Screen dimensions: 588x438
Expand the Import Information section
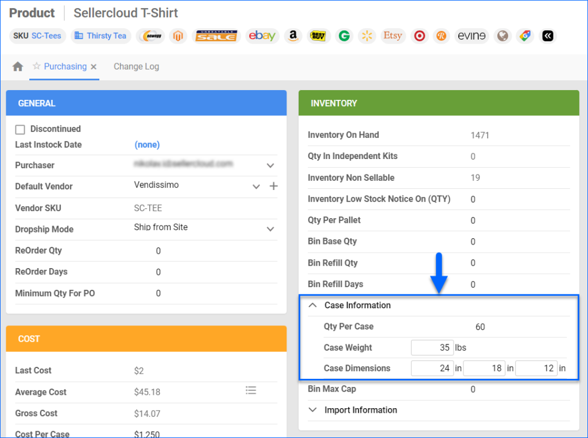[x=312, y=410]
